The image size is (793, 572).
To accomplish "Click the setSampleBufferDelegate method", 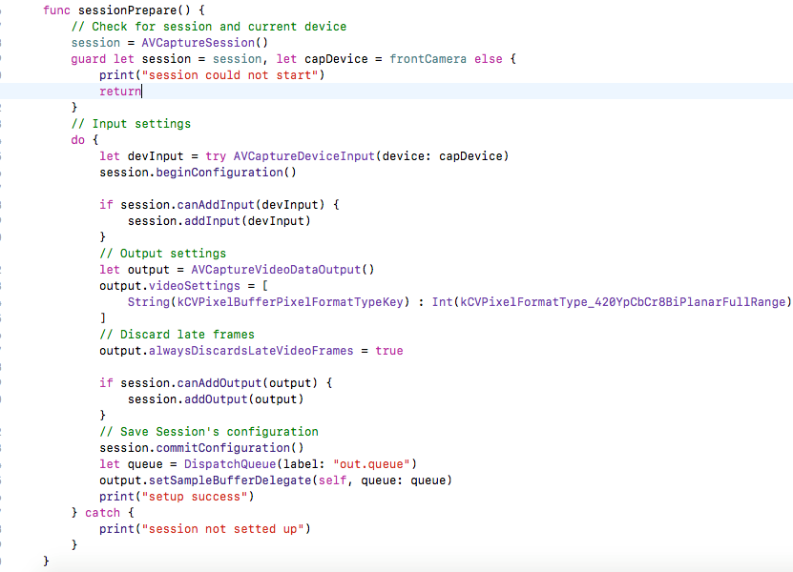I will (x=233, y=480).
